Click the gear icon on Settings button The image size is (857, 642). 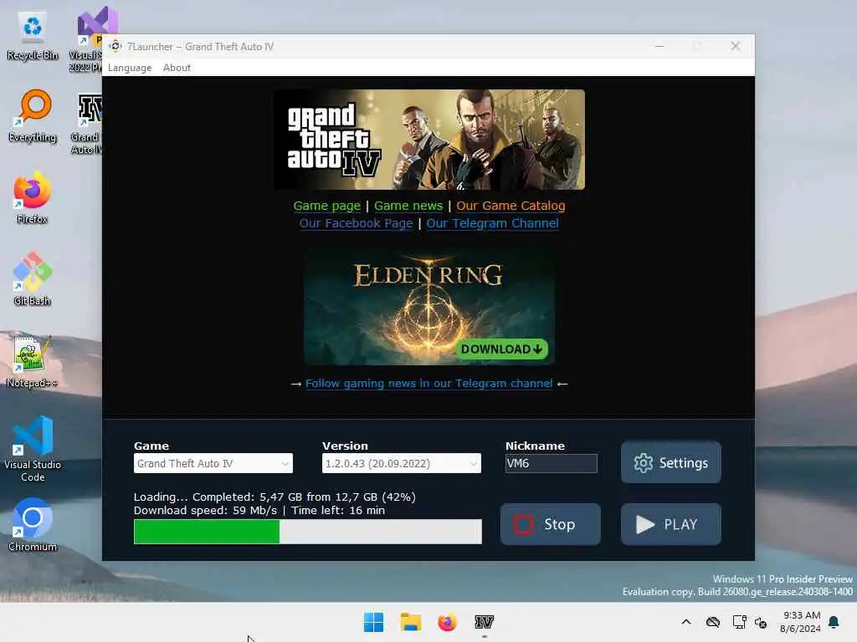644,463
